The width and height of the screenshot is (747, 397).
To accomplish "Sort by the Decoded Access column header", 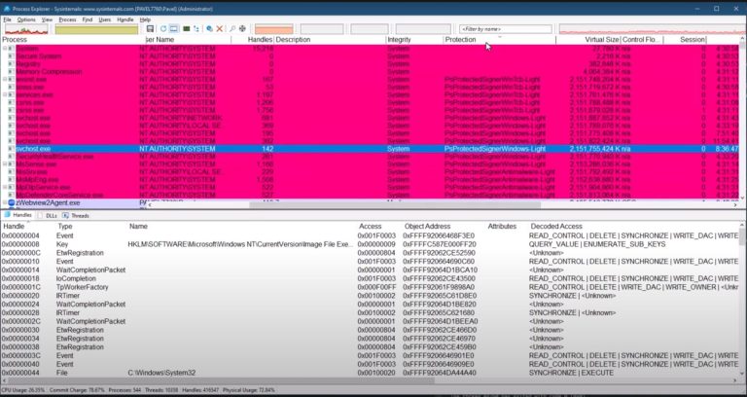I will (x=556, y=225).
